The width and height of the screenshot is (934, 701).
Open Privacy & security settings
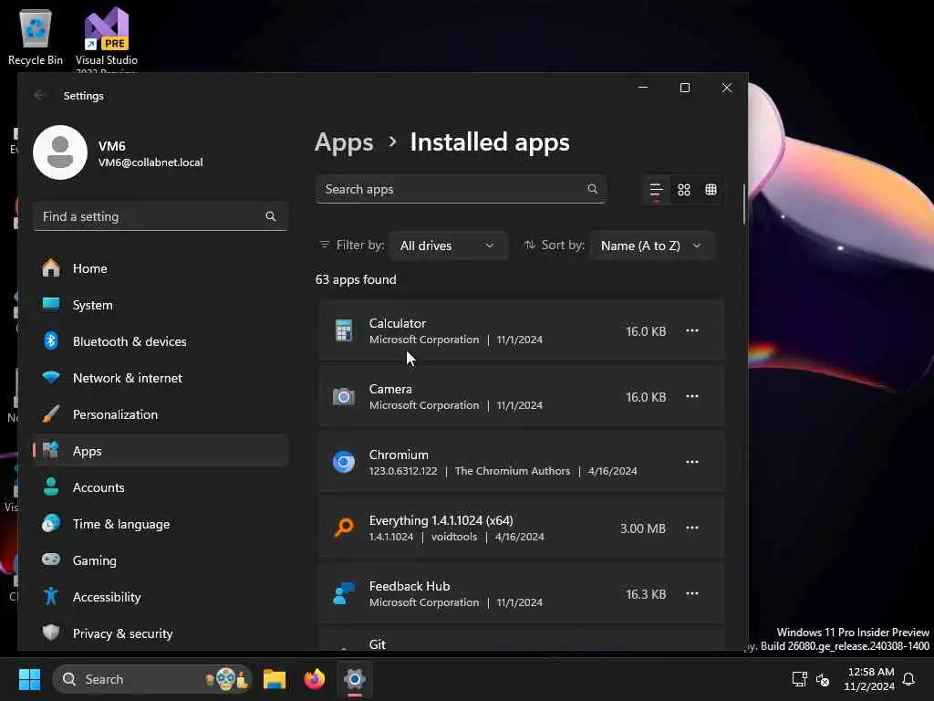tap(161, 633)
